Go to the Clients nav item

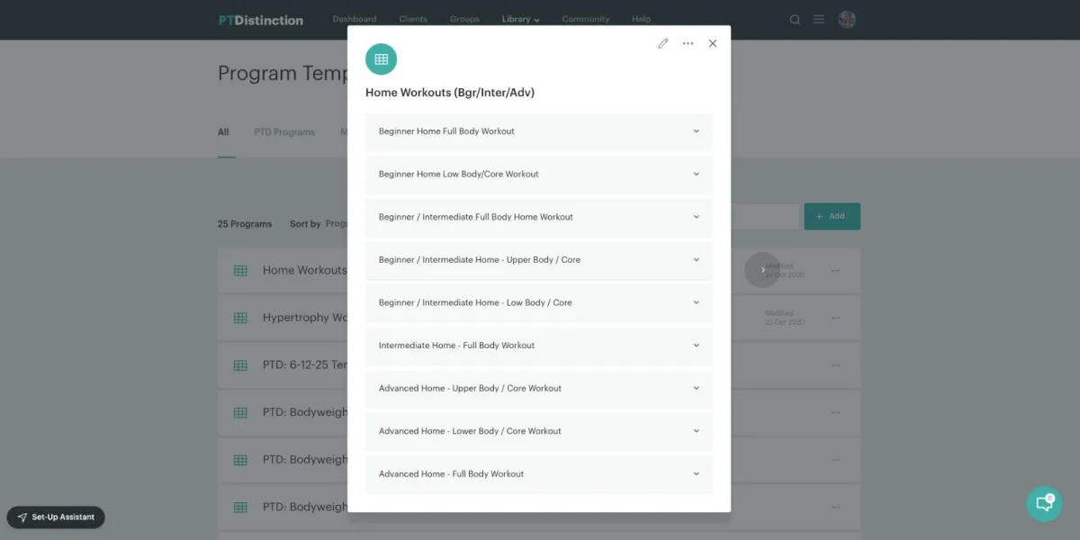click(414, 19)
